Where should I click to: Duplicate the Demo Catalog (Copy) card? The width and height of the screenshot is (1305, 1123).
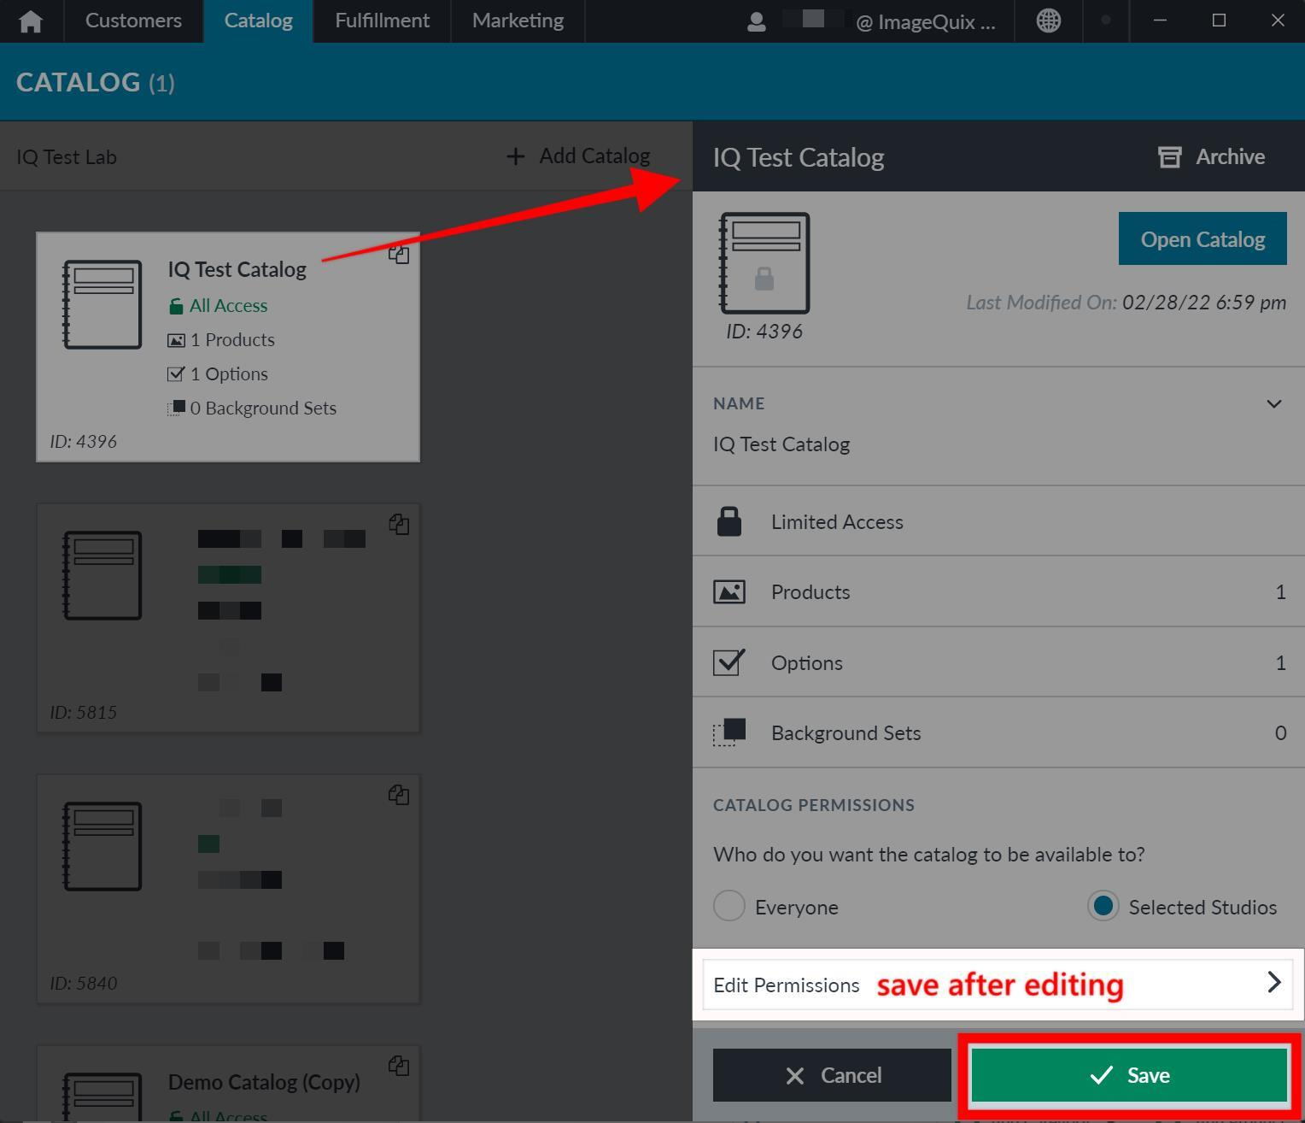(x=399, y=1066)
